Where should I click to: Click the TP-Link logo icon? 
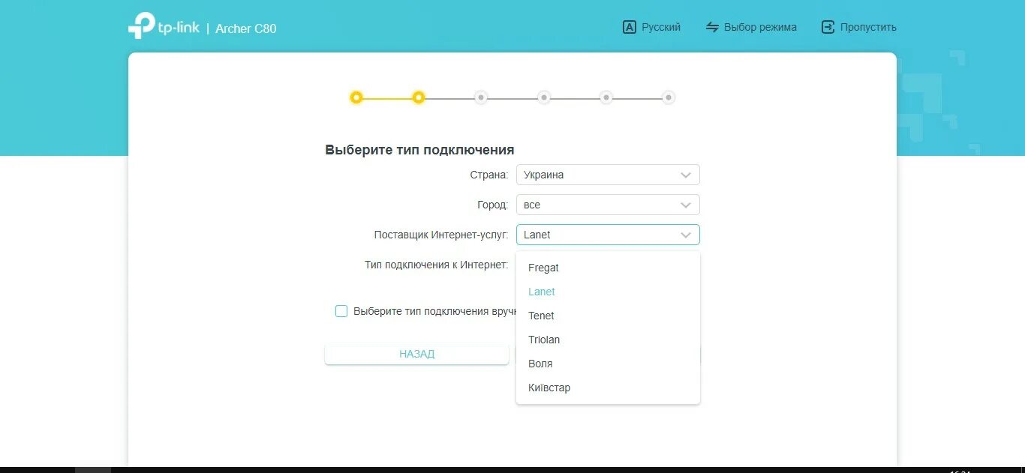(140, 26)
